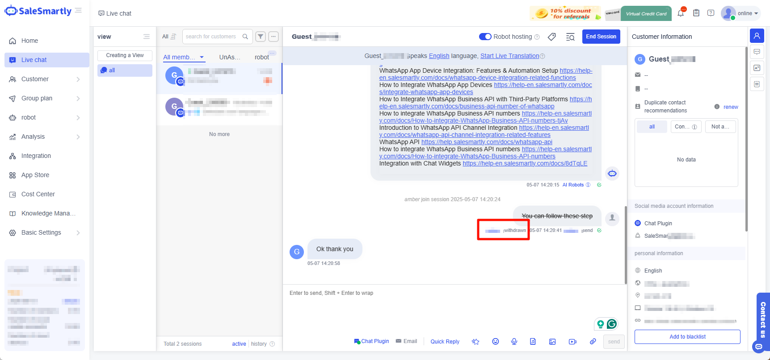Image resolution: width=770 pixels, height=360 pixels.
Task: Click the microphone voice icon
Action: pos(514,342)
